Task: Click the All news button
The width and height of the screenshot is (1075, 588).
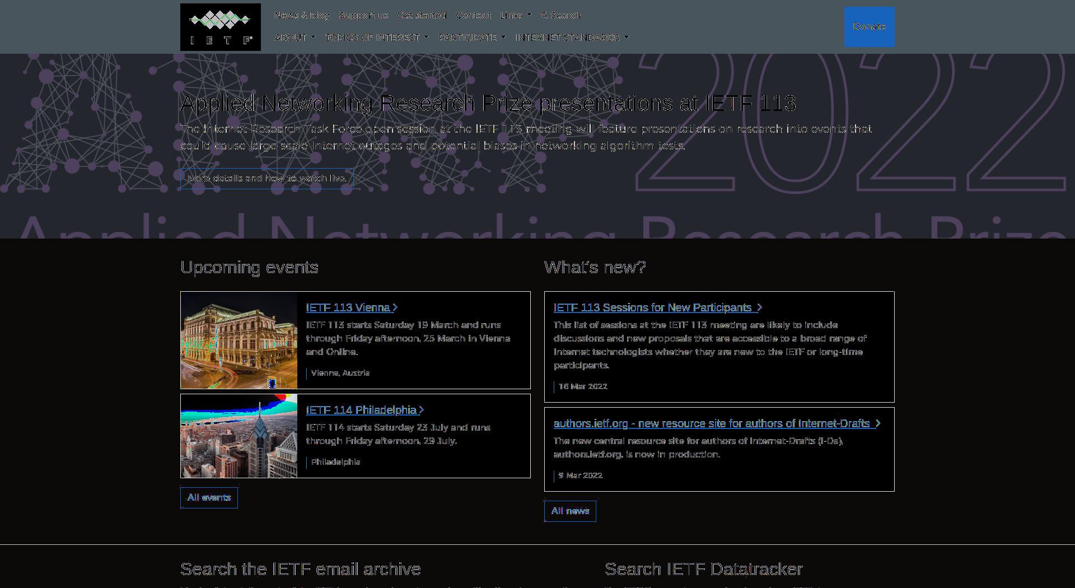Action: pyautogui.click(x=570, y=511)
